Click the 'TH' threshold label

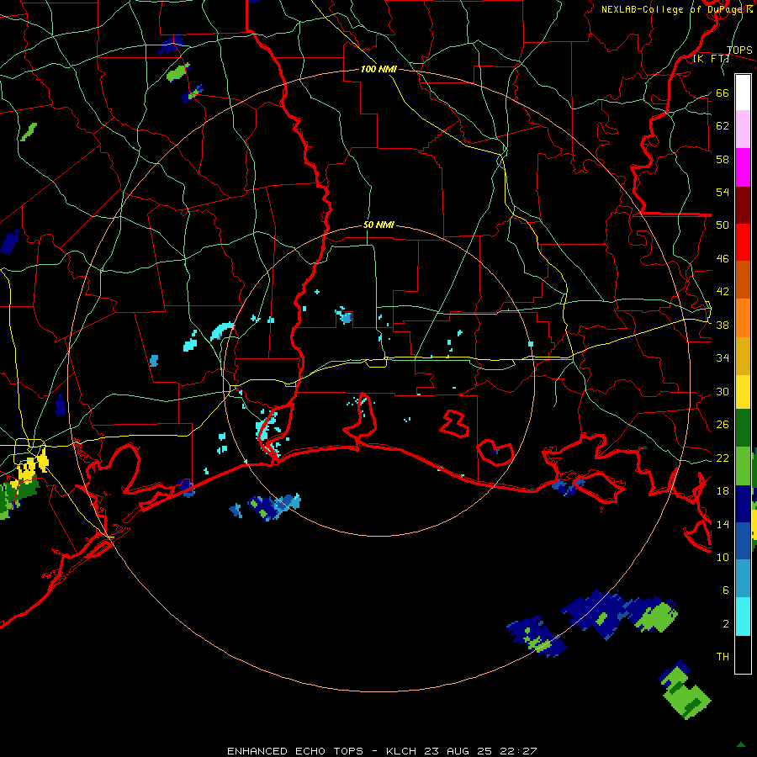(723, 657)
